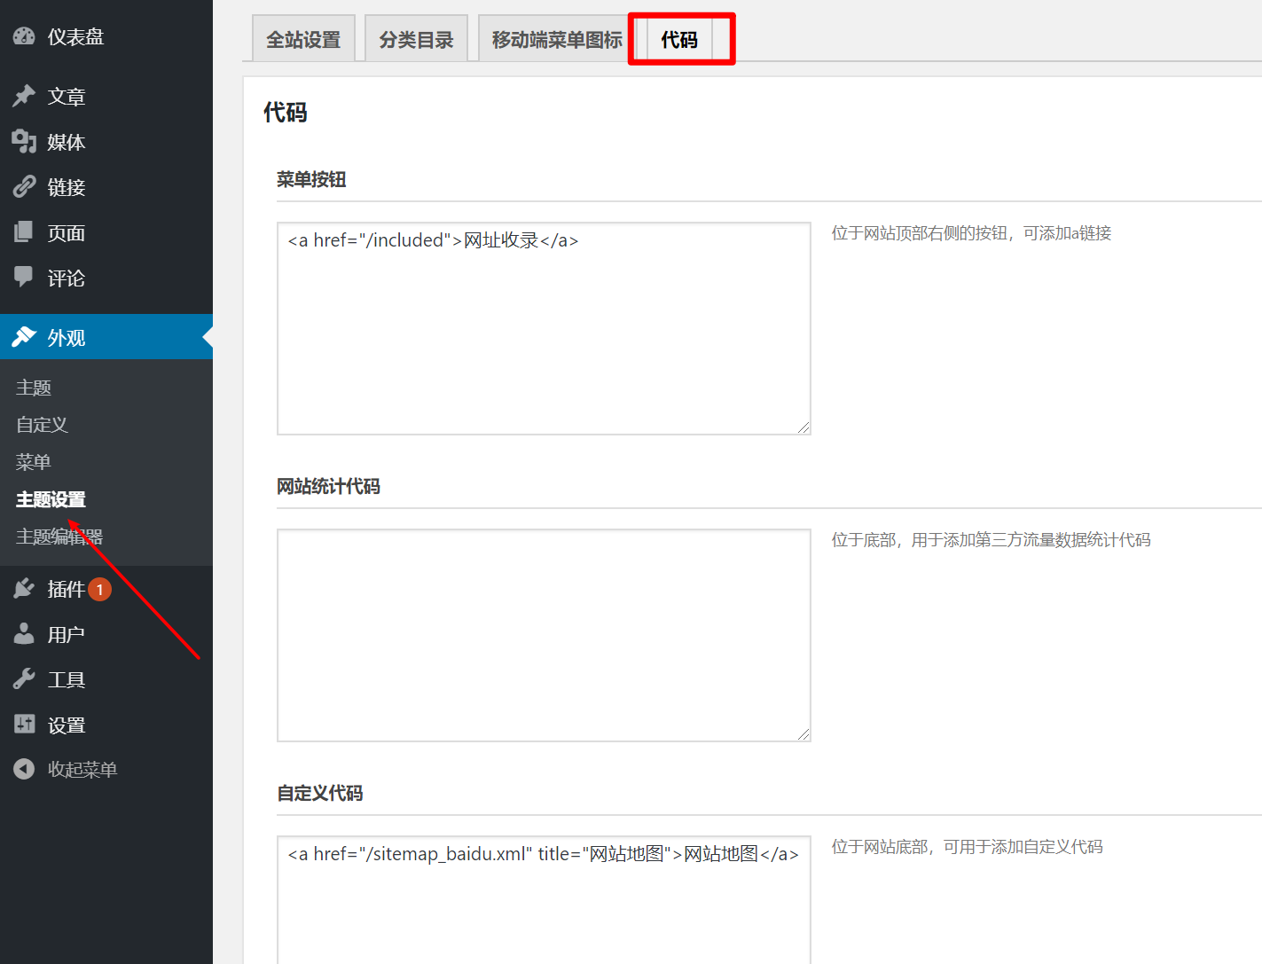
Task: Select the 移动端菜单图标 tab
Action: [x=557, y=40]
